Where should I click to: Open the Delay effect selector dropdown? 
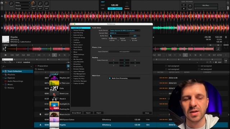coord(23,3)
